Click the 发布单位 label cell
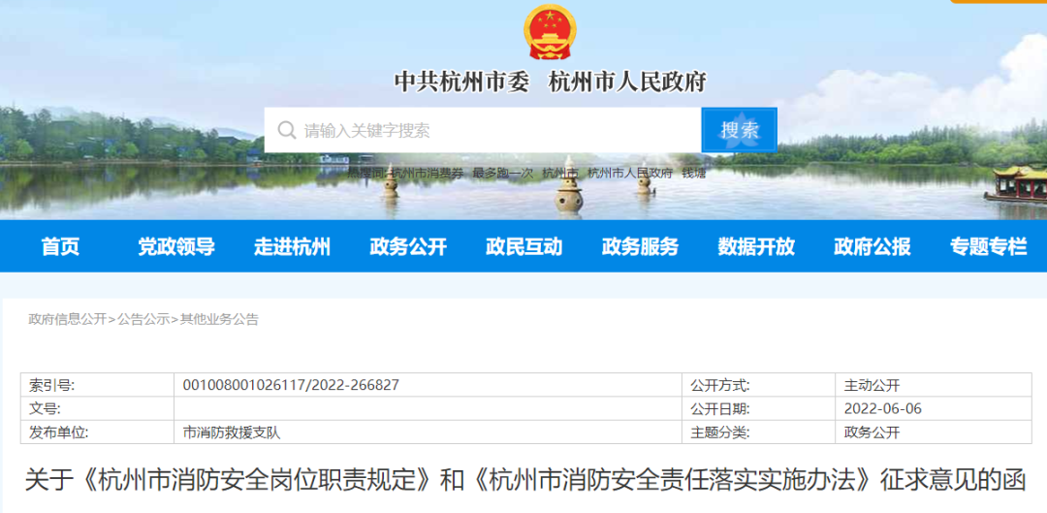 pyautogui.click(x=98, y=433)
